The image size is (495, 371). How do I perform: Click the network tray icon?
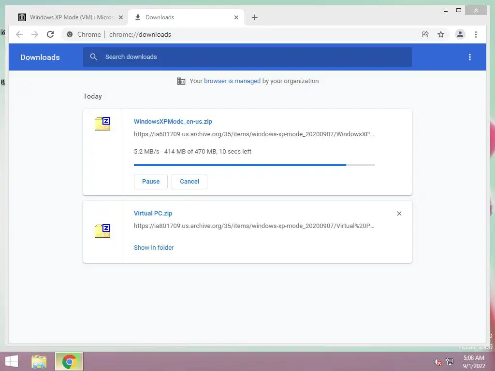click(450, 361)
